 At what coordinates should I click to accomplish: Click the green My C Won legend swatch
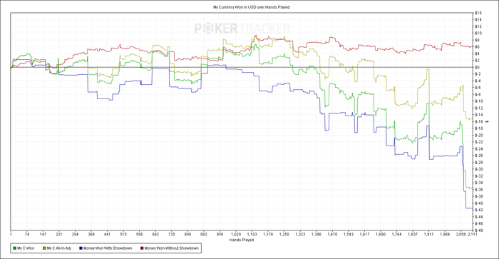click(x=15, y=248)
